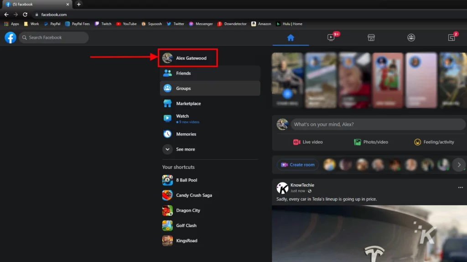The height and width of the screenshot is (262, 467).
Task: Open the Gaming tab icon with badge
Action: pos(451,38)
